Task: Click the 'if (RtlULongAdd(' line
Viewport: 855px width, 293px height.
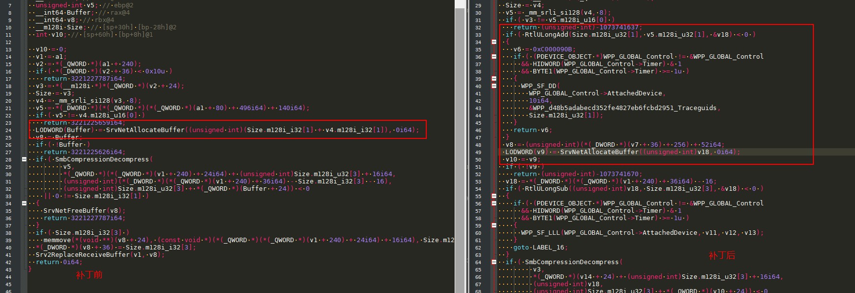Action: click(x=630, y=34)
